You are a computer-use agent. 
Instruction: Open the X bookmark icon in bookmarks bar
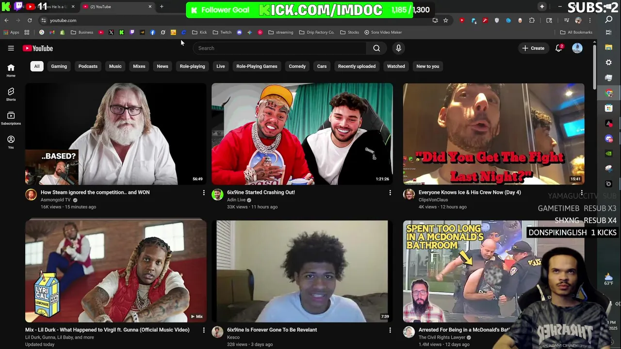tap(111, 32)
